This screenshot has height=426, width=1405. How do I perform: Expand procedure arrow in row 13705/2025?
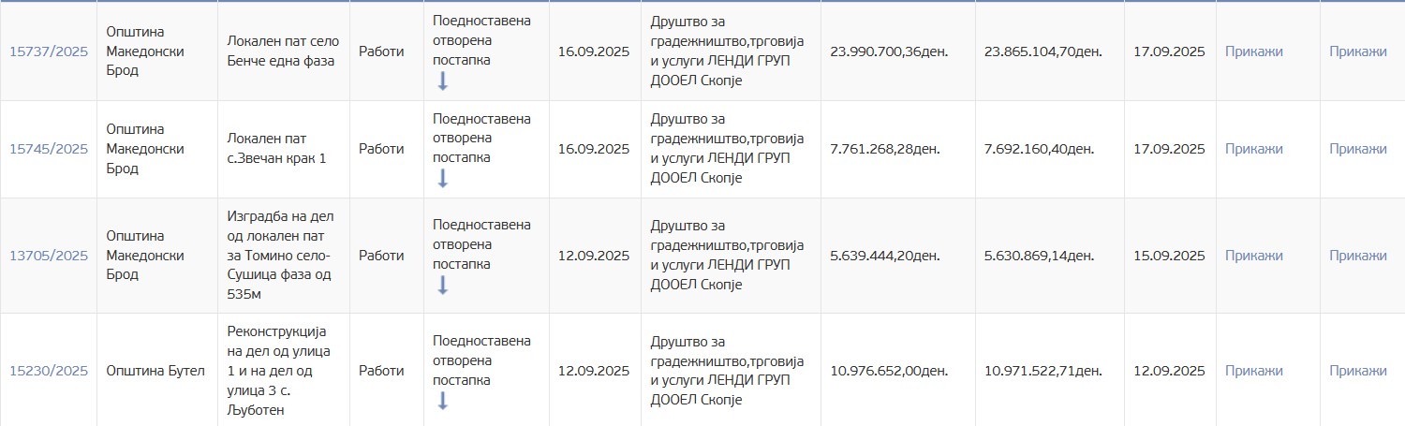pos(443,285)
